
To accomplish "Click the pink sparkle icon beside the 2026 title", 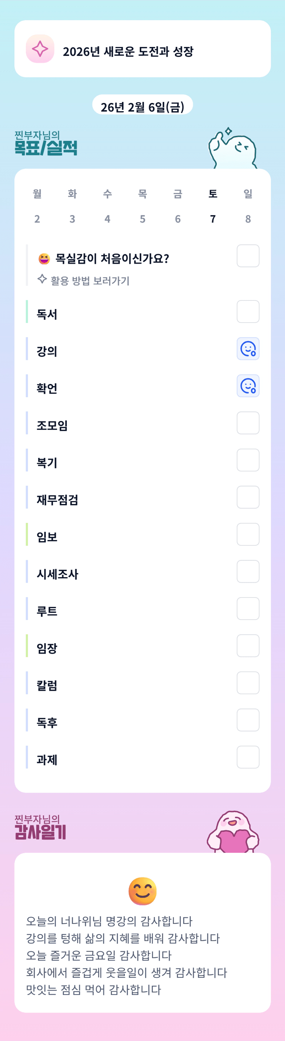I will coord(40,49).
